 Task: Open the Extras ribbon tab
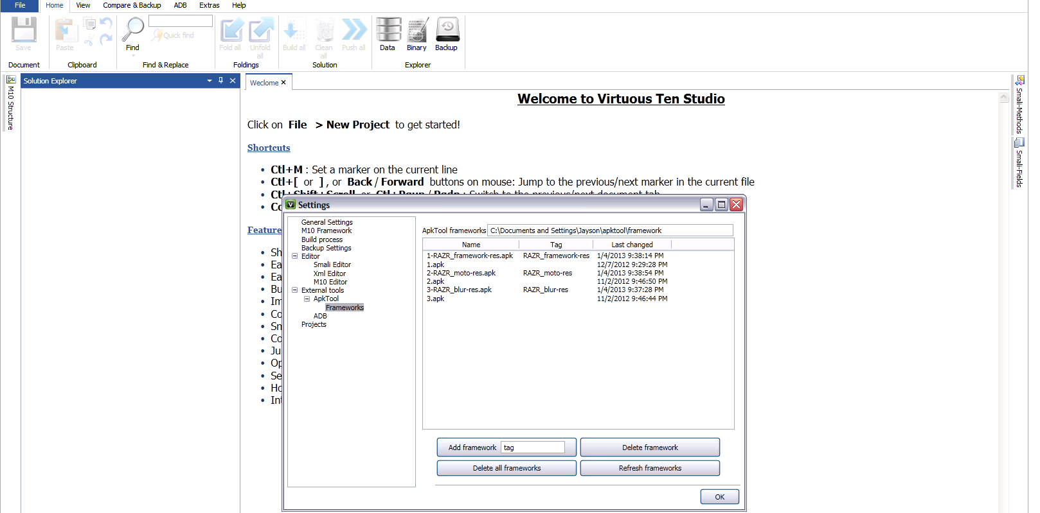pos(209,5)
